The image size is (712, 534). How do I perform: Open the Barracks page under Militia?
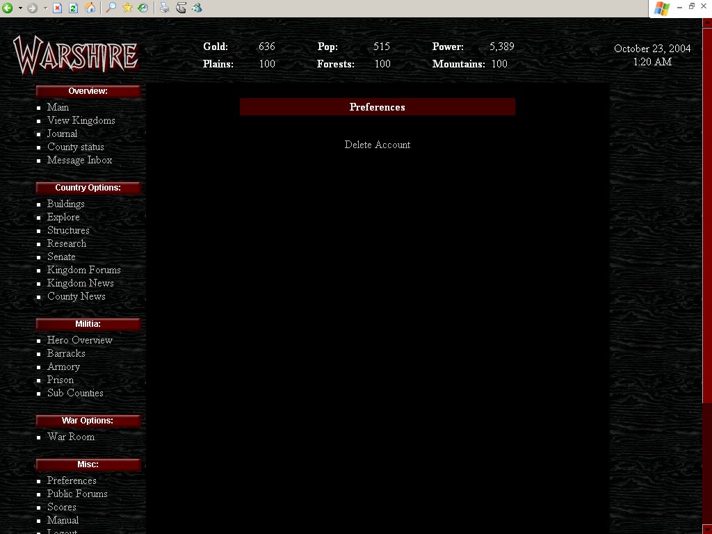(66, 353)
